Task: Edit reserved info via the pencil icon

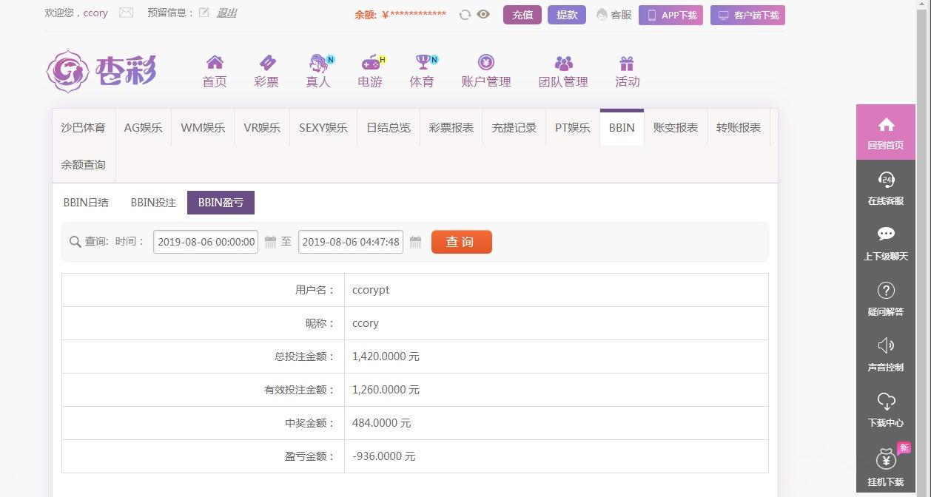Action: click(x=204, y=13)
